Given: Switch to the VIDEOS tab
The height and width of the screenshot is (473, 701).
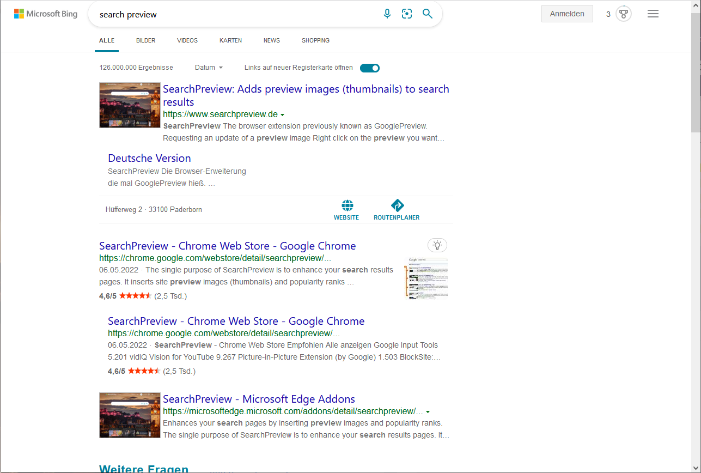Looking at the screenshot, I should click(x=187, y=40).
